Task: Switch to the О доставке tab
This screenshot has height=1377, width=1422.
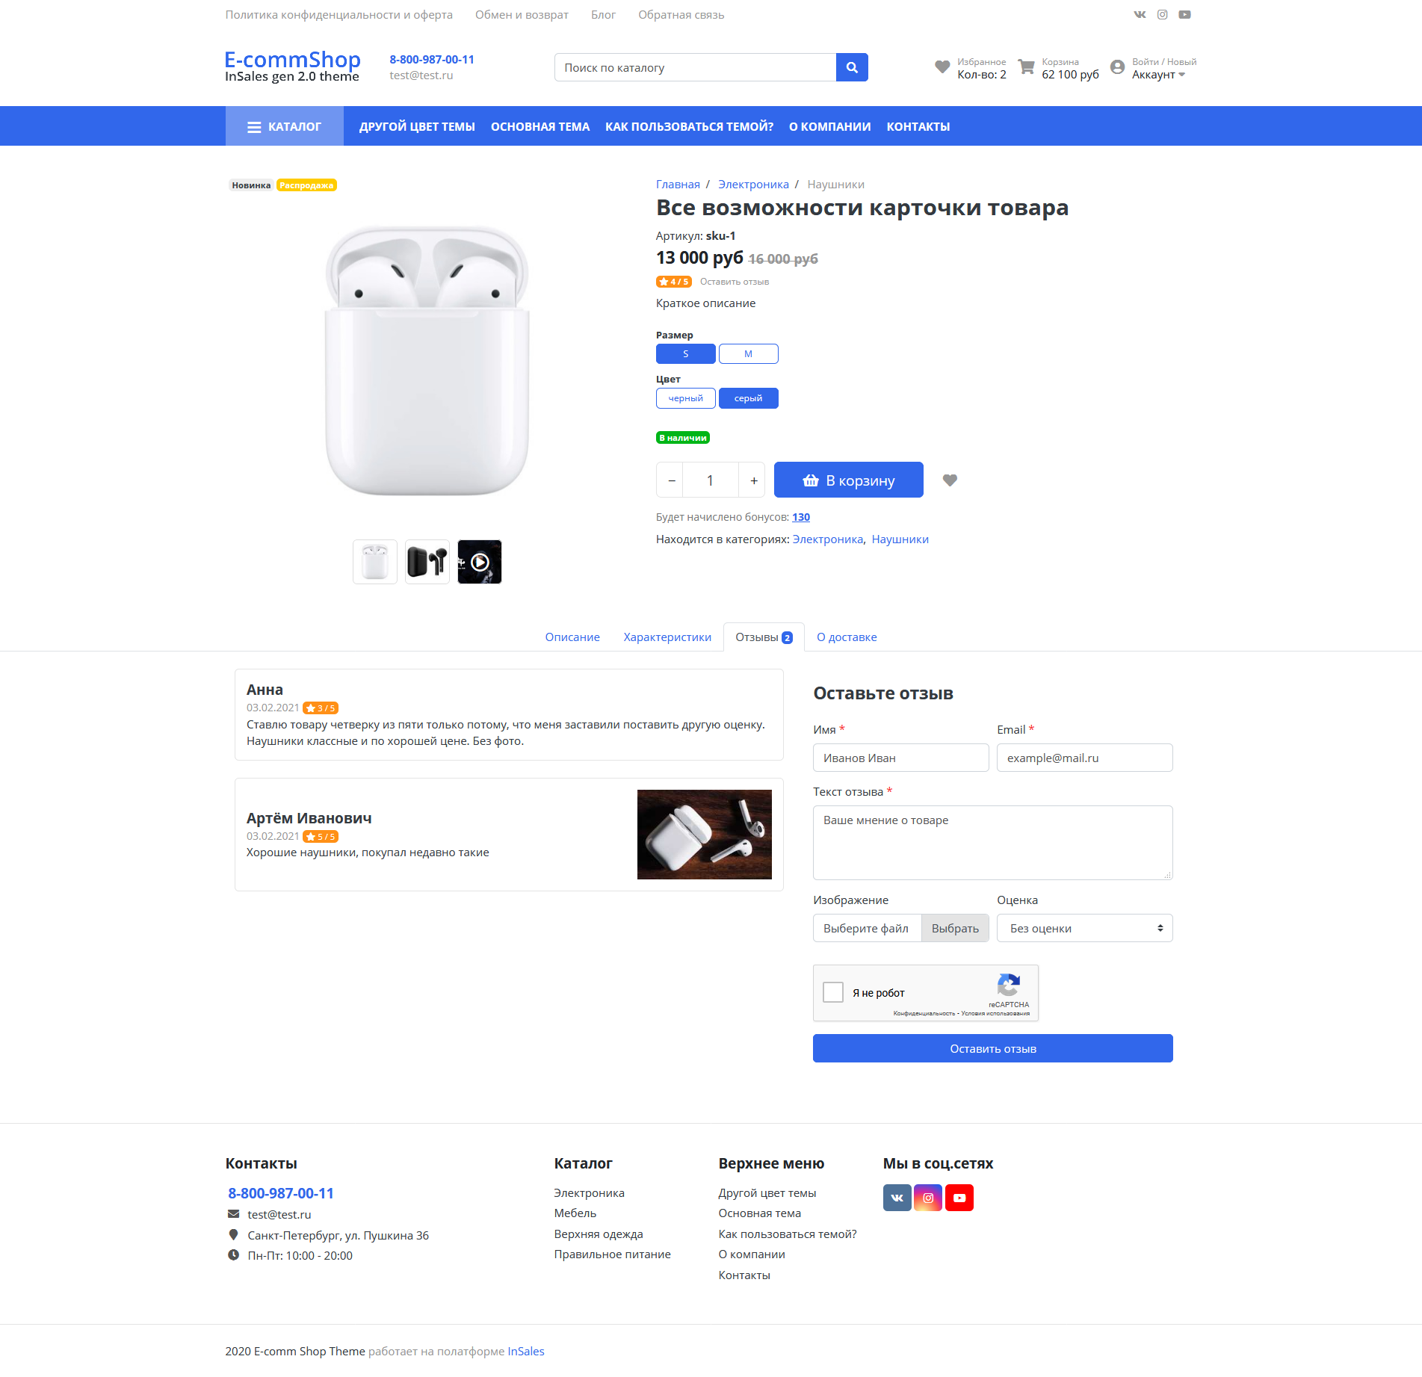Action: [847, 637]
